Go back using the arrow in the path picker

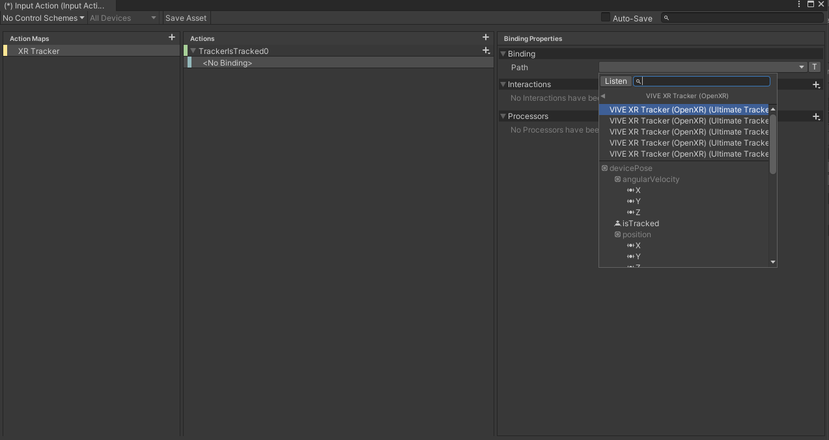tap(603, 96)
